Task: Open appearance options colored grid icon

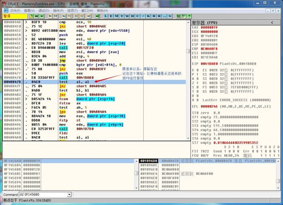Action: 184,16
